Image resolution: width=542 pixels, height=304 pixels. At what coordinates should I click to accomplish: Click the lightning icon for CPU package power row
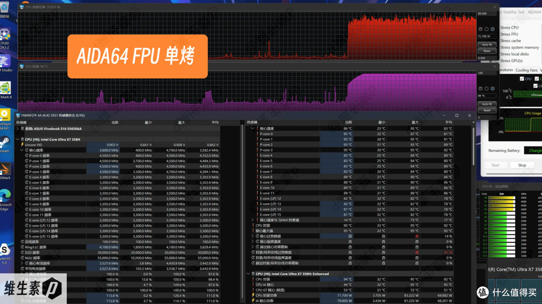253,295
